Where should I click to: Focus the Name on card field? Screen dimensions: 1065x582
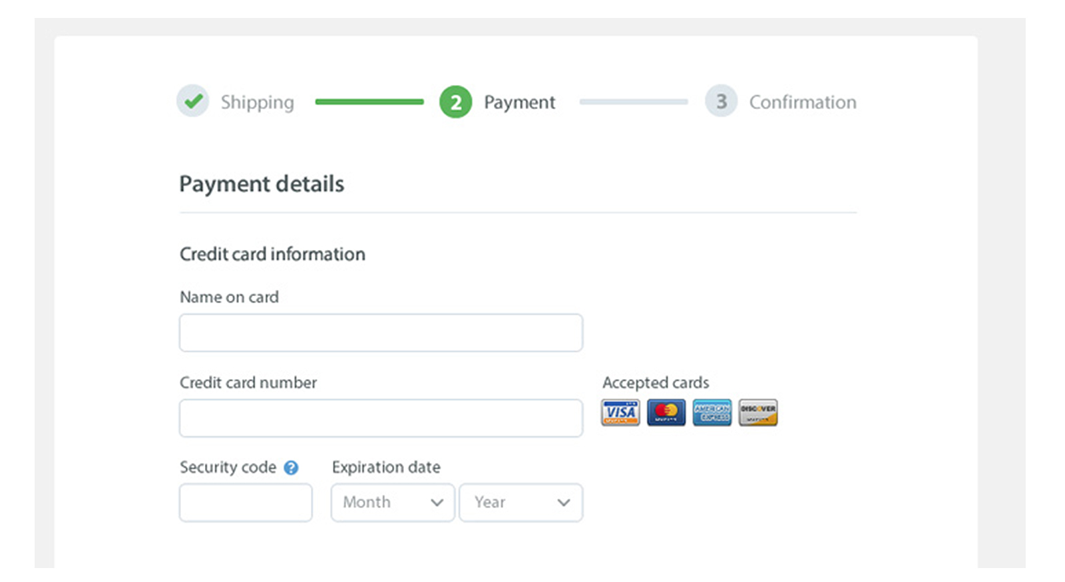coord(381,333)
